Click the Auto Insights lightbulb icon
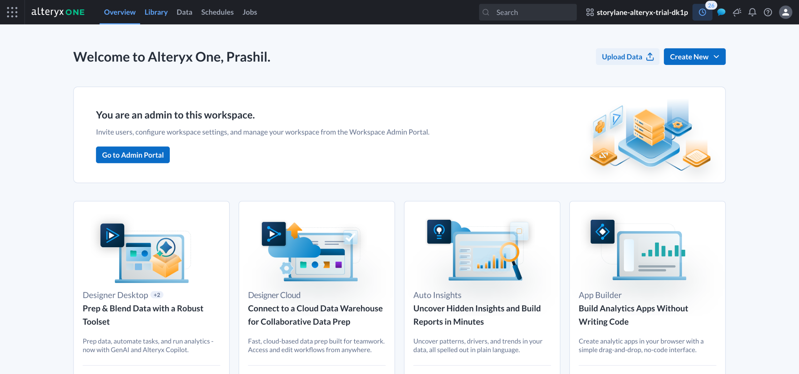Viewport: 799px width, 374px height. (439, 232)
